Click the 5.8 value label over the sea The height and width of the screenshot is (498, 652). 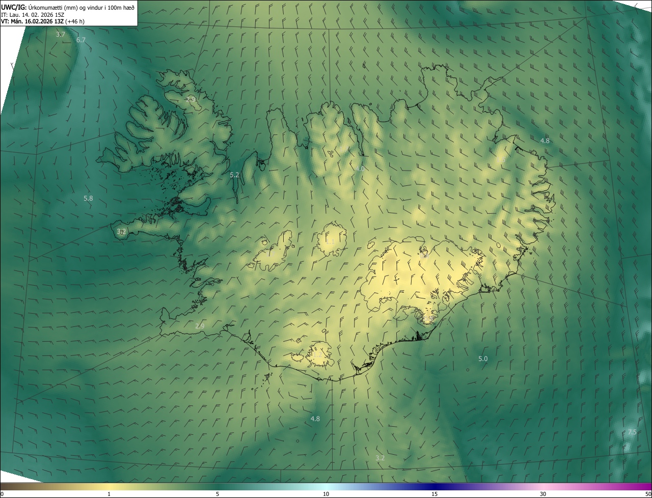[88, 198]
